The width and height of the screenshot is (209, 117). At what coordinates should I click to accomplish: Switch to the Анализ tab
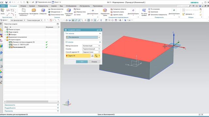pyautogui.click(x=54, y=6)
